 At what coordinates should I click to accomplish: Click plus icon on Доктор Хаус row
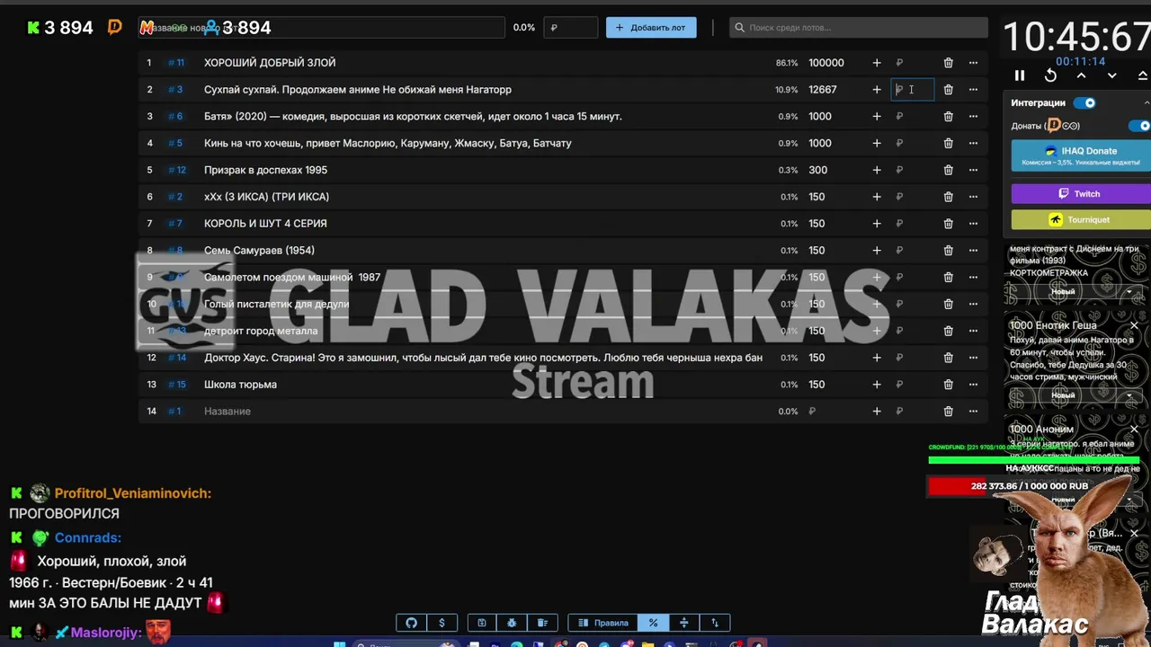coord(877,358)
